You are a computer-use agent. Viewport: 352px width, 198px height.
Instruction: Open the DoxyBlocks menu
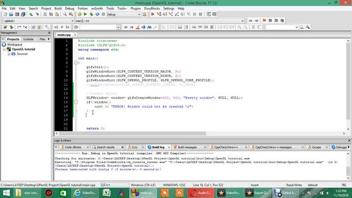pos(152,8)
